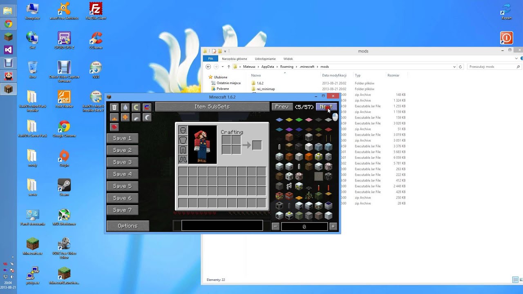
Task: Select the chestplate armor slot
Action: (183, 140)
